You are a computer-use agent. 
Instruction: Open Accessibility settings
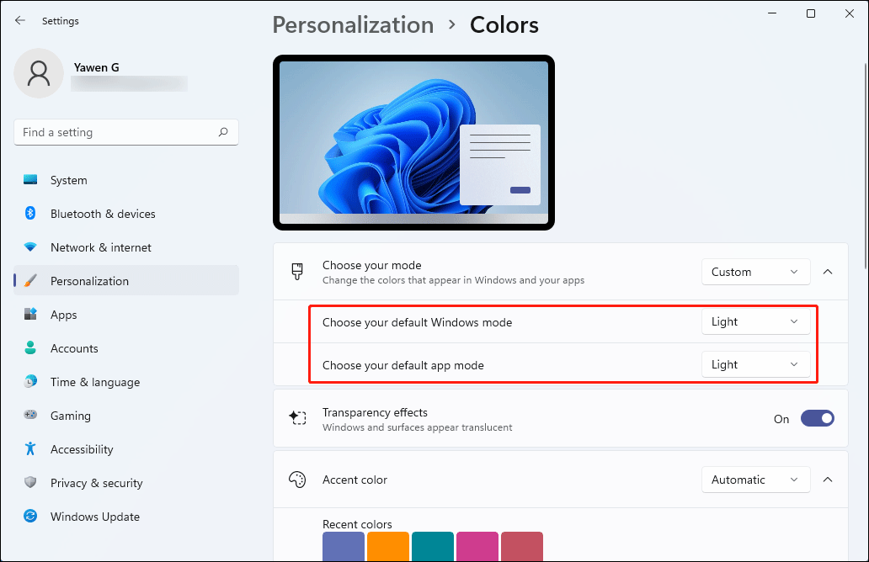126,449
